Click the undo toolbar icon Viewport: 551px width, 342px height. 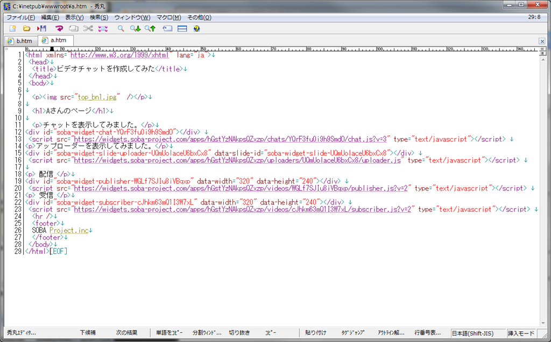click(x=59, y=28)
